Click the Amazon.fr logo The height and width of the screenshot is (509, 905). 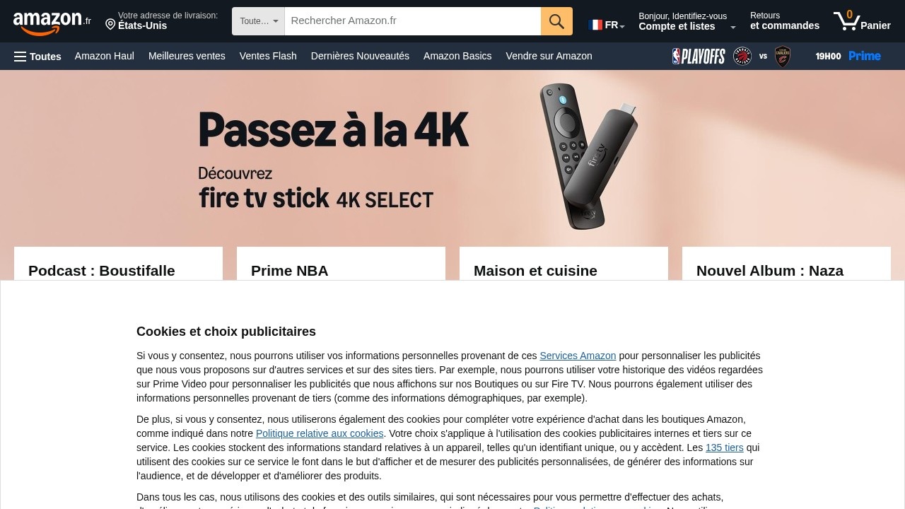coord(52,22)
